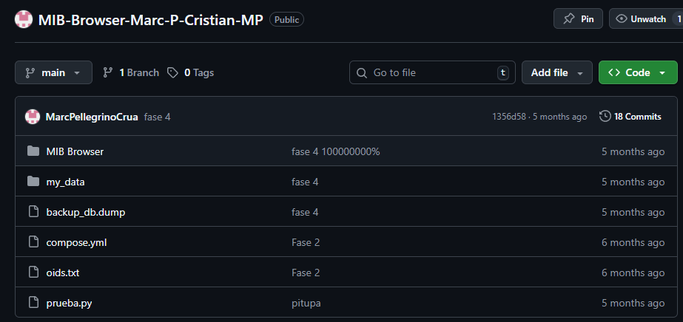View the 1 Branch list
The width and height of the screenshot is (683, 322).
(x=131, y=72)
